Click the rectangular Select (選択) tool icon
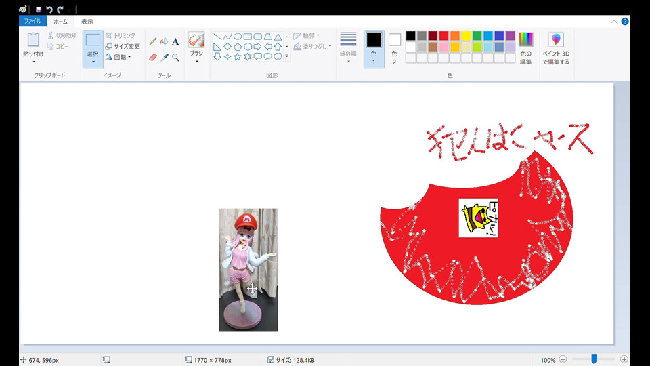This screenshot has height=366, width=650. 93,40
